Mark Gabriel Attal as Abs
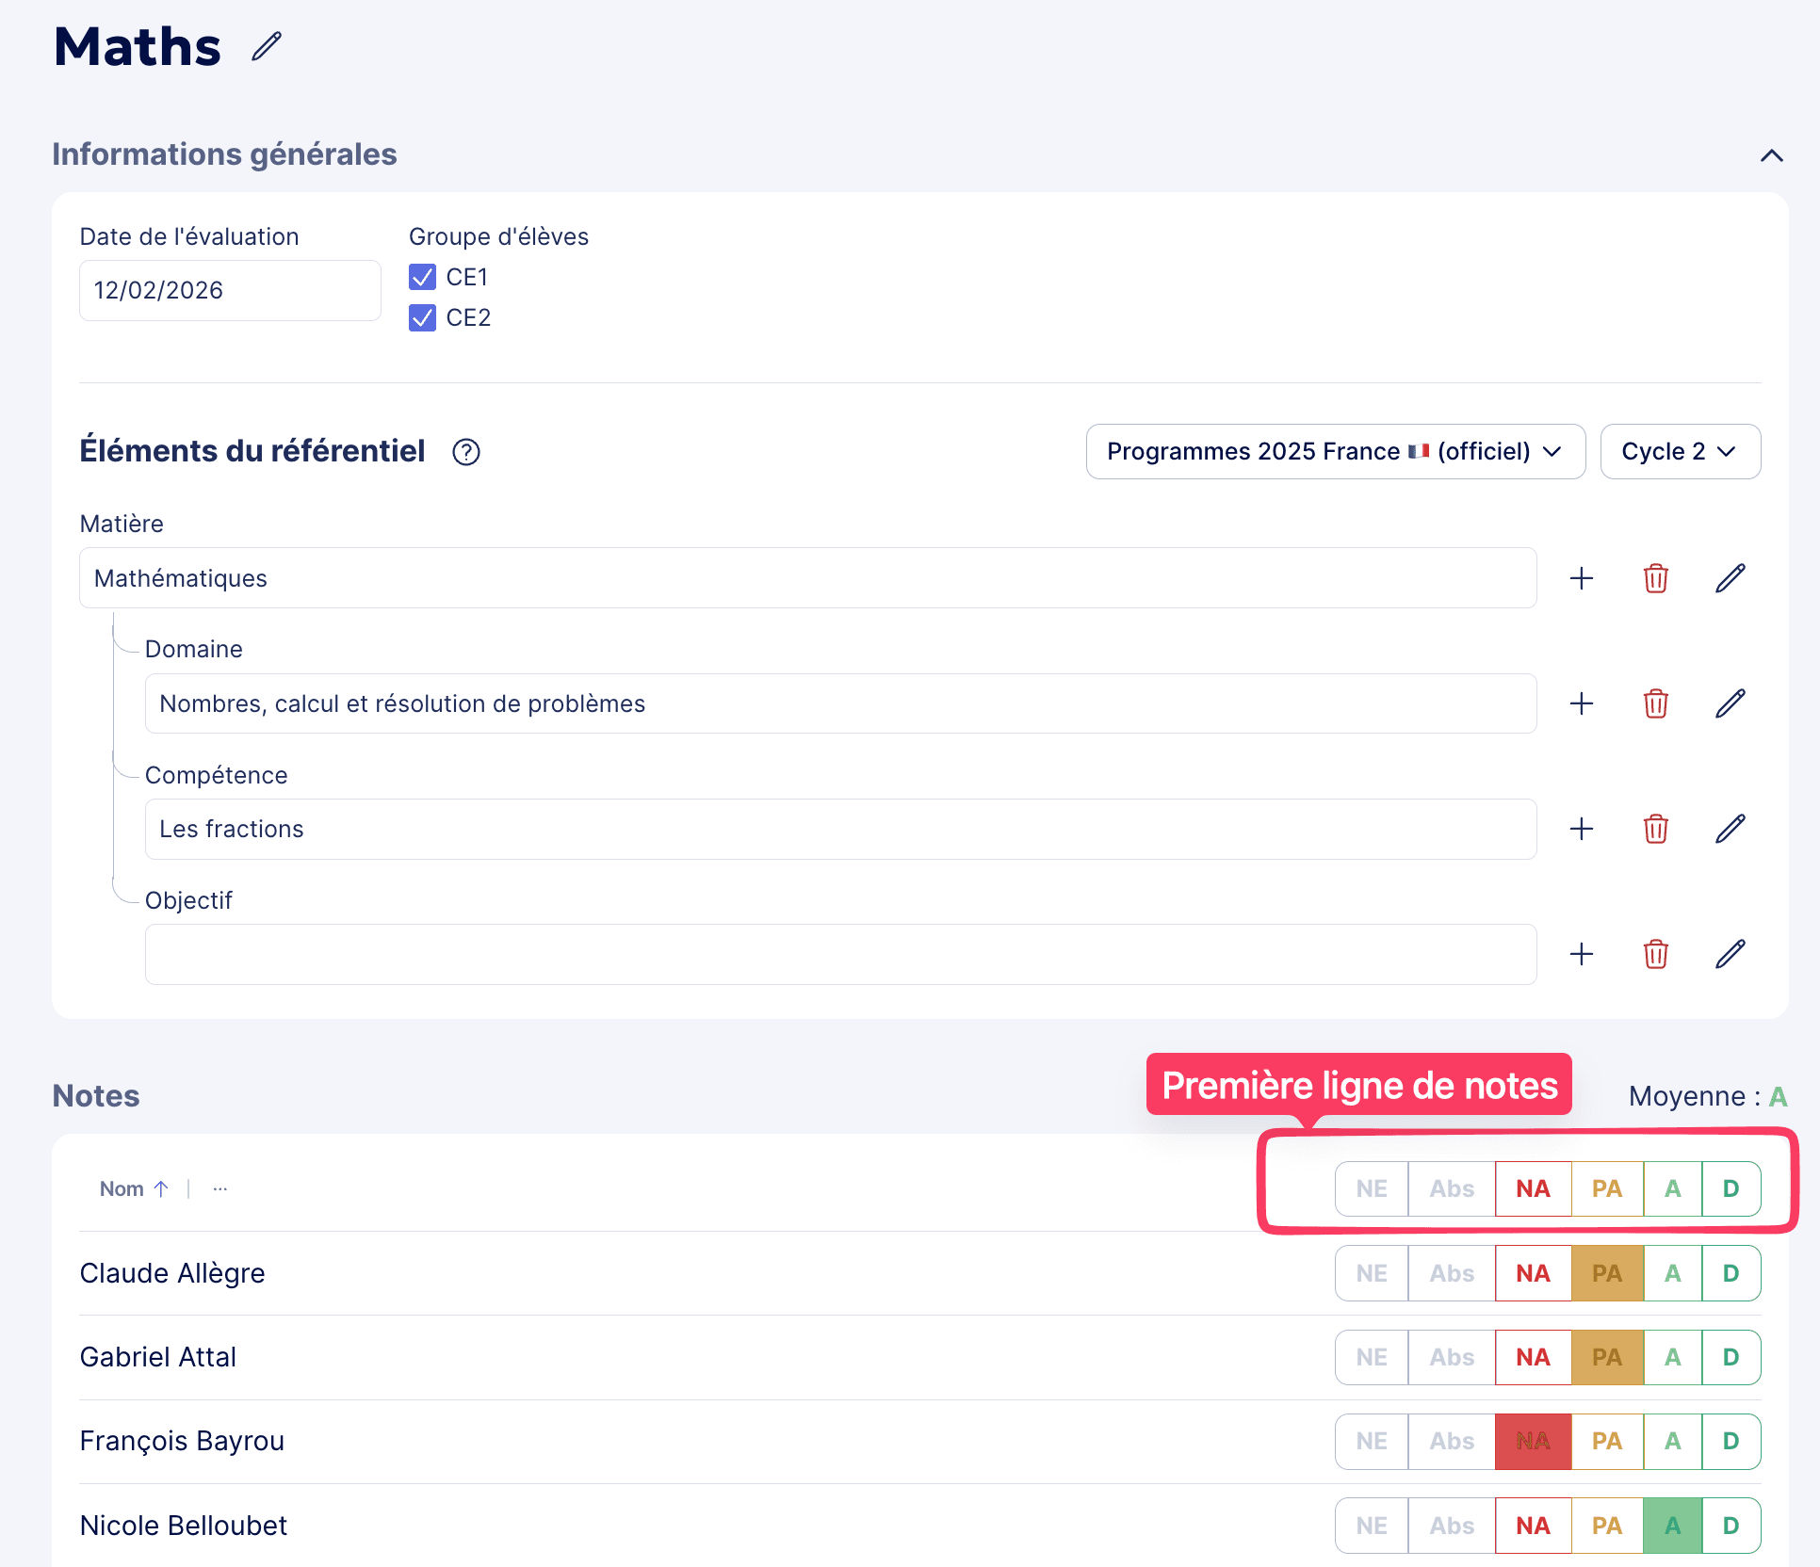This screenshot has height=1567, width=1820. (1451, 1357)
